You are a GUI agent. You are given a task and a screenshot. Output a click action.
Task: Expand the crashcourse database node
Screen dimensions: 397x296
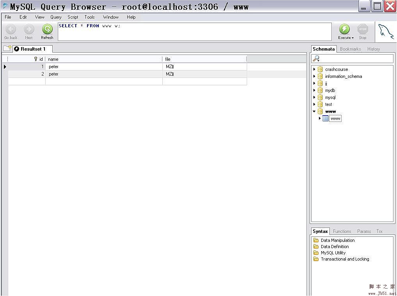[314, 69]
